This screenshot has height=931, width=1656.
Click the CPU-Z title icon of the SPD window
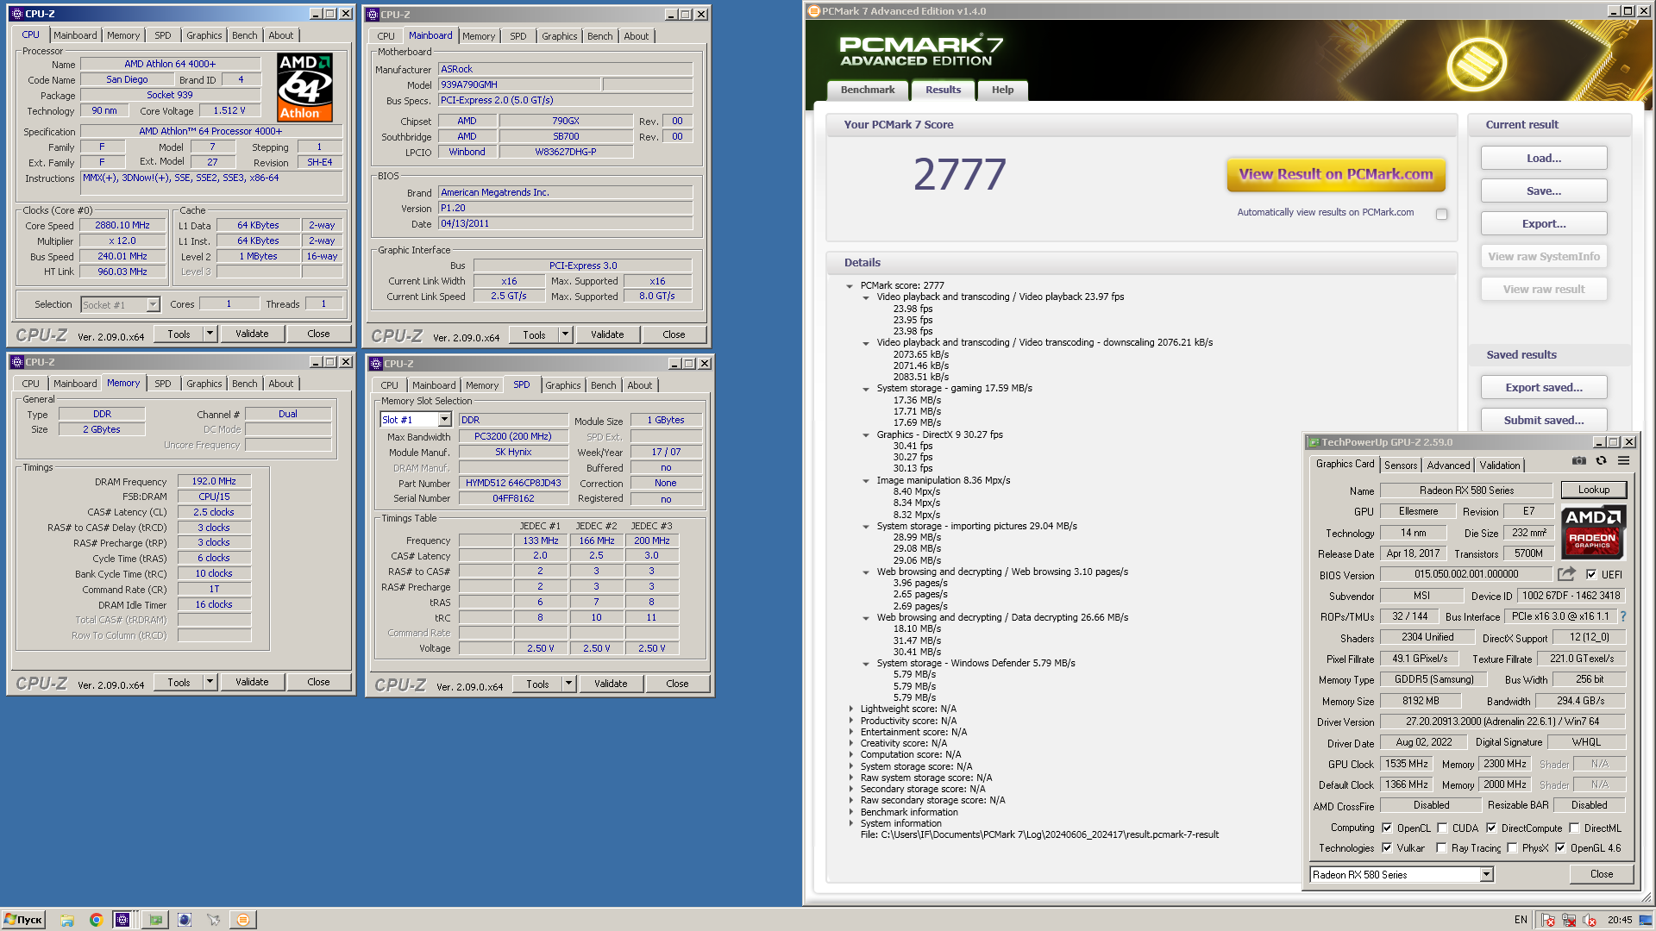(376, 364)
